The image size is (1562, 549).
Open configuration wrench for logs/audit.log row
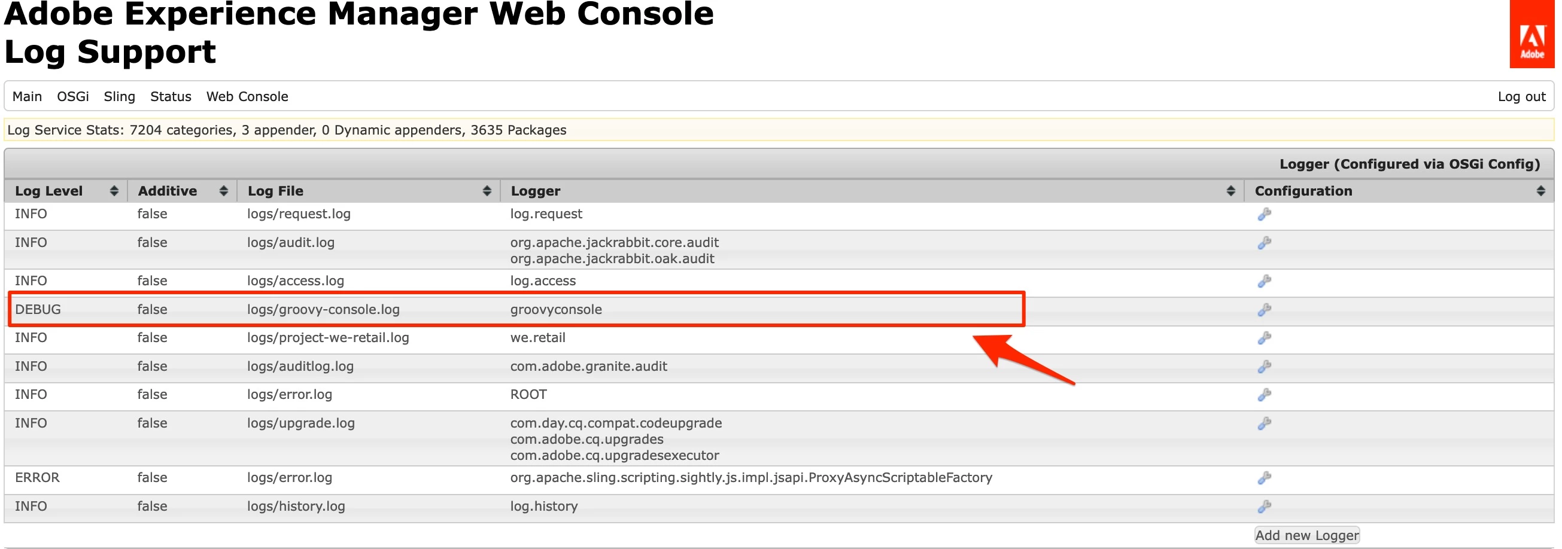[1265, 242]
